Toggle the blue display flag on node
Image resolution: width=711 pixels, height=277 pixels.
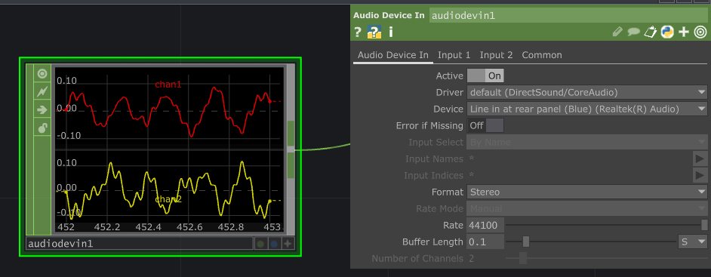coord(274,244)
